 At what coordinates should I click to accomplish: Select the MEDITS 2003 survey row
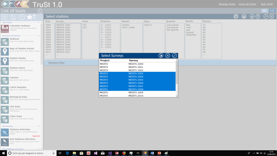click(x=137, y=74)
